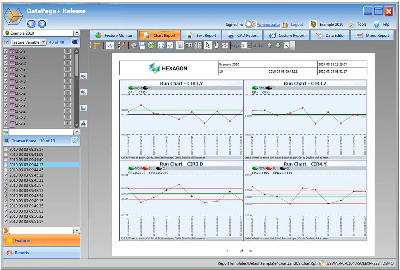This screenshot has height=270, width=400.
Task: Select the highlighted 2010 03 03 09:44:13 row
Action: click(x=41, y=165)
